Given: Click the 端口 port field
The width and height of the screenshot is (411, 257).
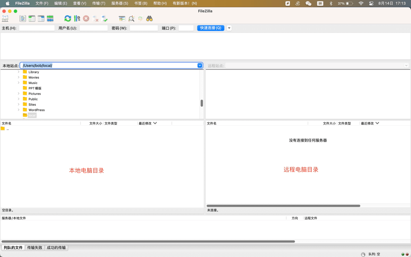Looking at the screenshot, I should pyautogui.click(x=186, y=28).
